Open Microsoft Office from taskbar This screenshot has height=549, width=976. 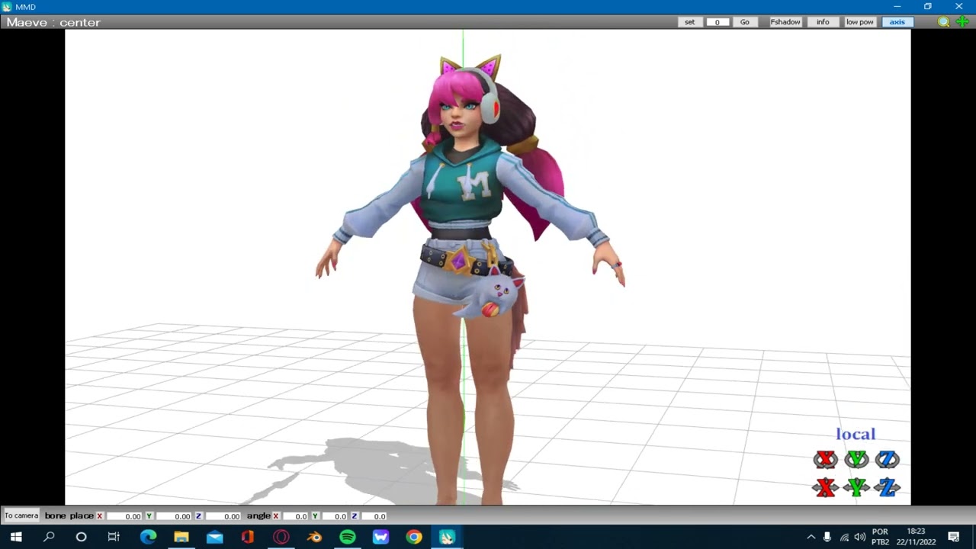pyautogui.click(x=248, y=538)
